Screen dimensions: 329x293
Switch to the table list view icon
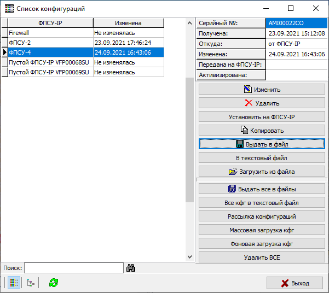point(15,283)
